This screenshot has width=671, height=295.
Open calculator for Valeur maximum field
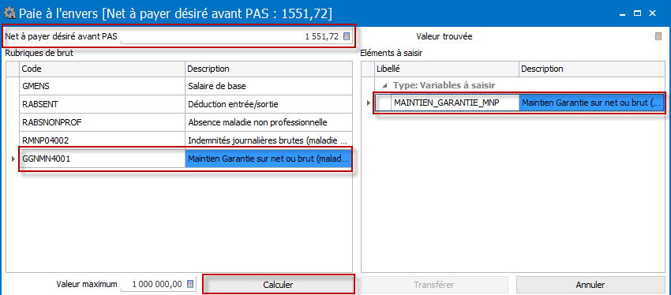[x=190, y=284]
